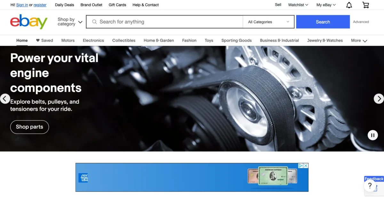The width and height of the screenshot is (384, 200).
Task: Click the Sign in link
Action: tap(22, 5)
